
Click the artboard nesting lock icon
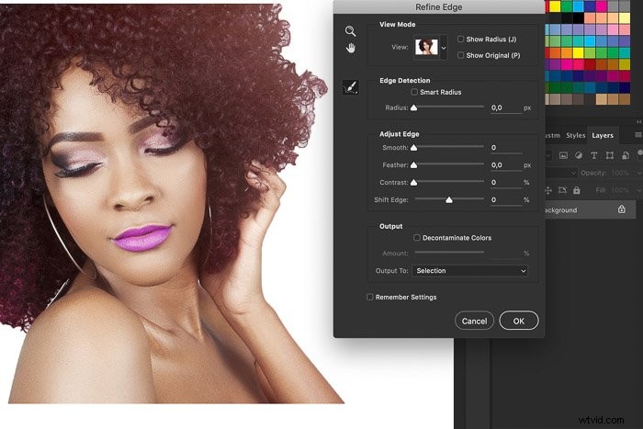pos(562,190)
